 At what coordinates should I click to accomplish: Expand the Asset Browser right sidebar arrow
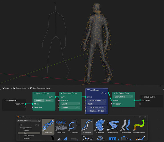point(147,122)
